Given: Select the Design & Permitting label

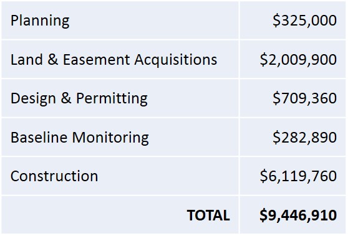Looking at the screenshot, I should [x=79, y=99].
